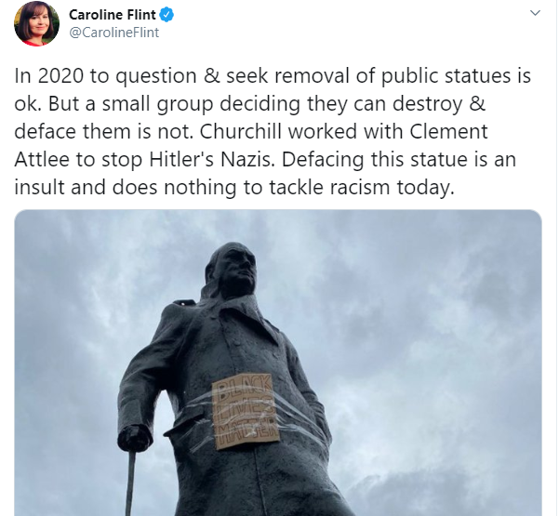Click "Hitler's Nazis" in the tweet text
This screenshot has width=559, height=516.
212,159
